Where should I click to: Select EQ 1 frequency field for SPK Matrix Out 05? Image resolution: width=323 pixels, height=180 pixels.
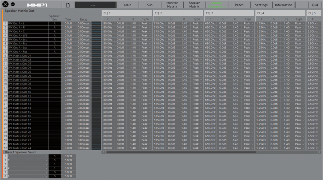point(108,72)
